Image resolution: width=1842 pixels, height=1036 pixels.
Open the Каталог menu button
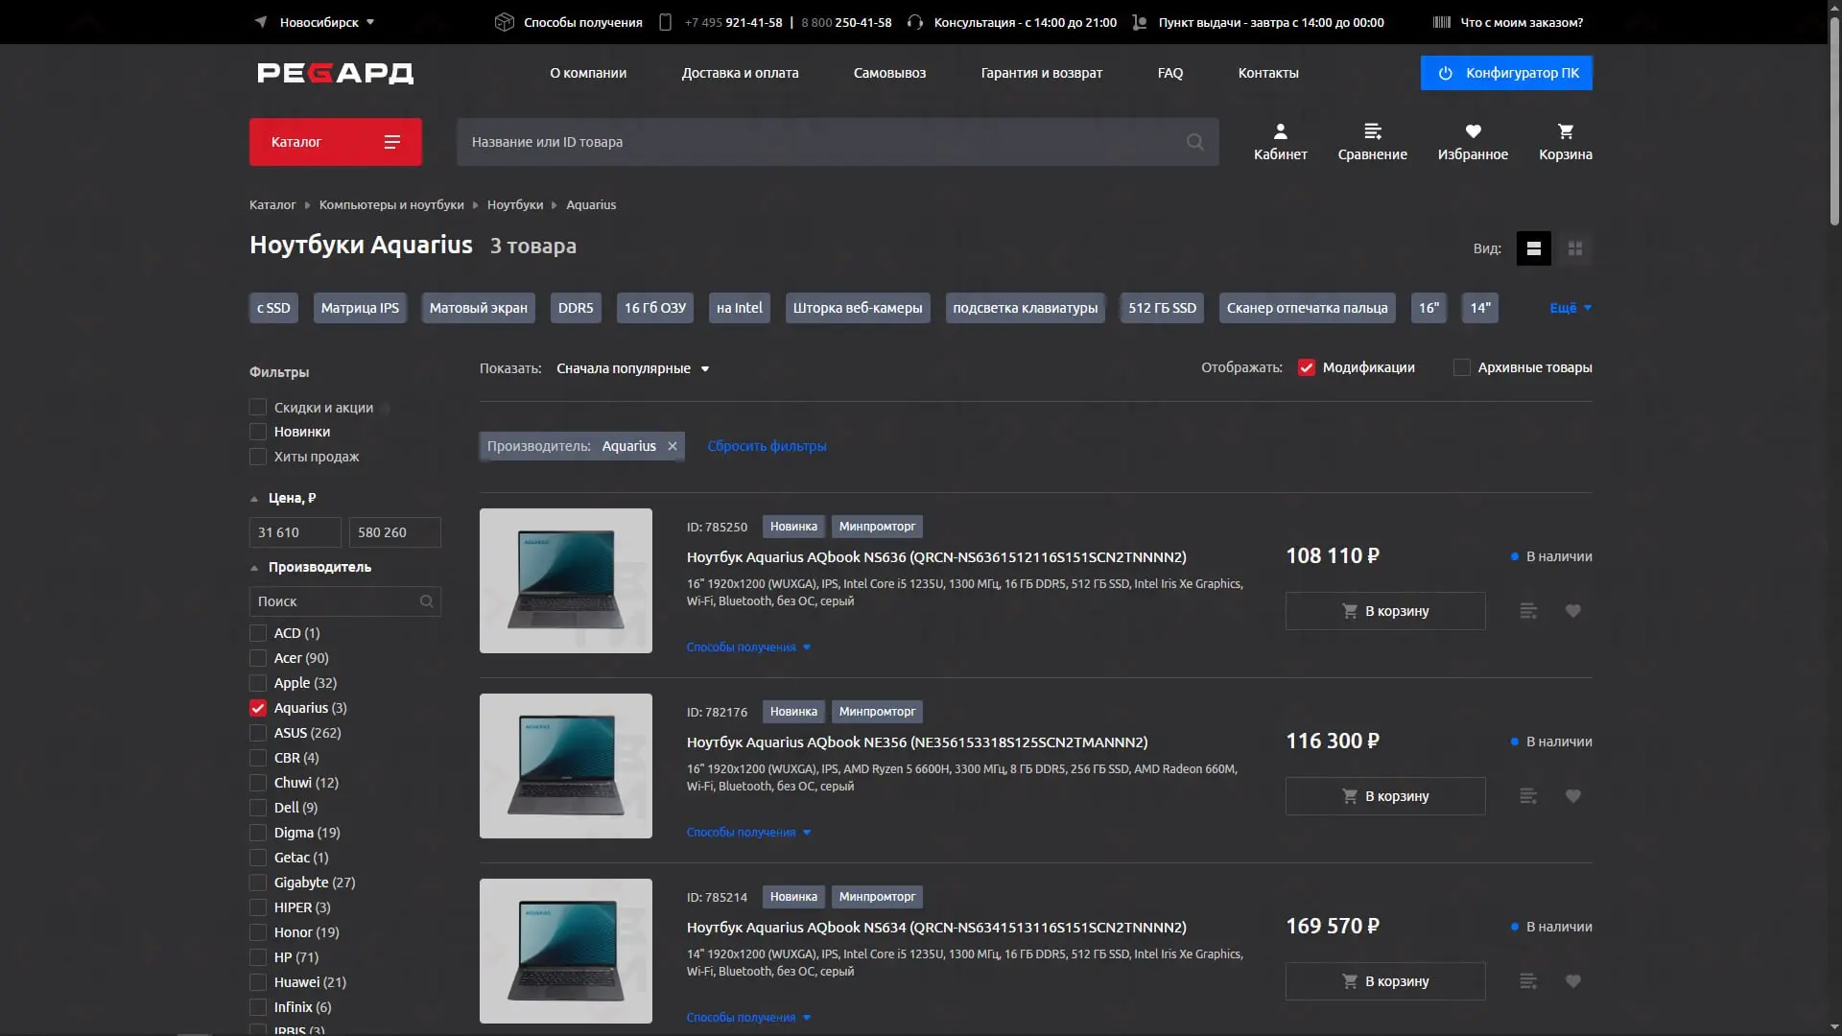(x=335, y=142)
